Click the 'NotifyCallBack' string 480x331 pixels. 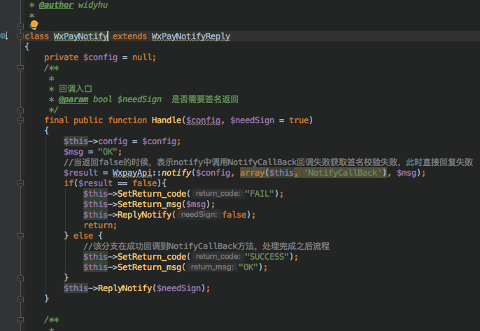(343, 173)
